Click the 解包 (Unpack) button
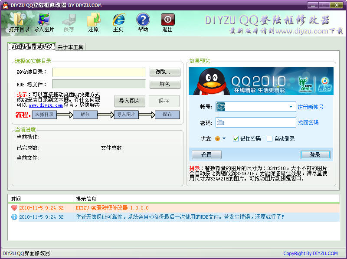This screenshot has height=259, width=347. 164,84
